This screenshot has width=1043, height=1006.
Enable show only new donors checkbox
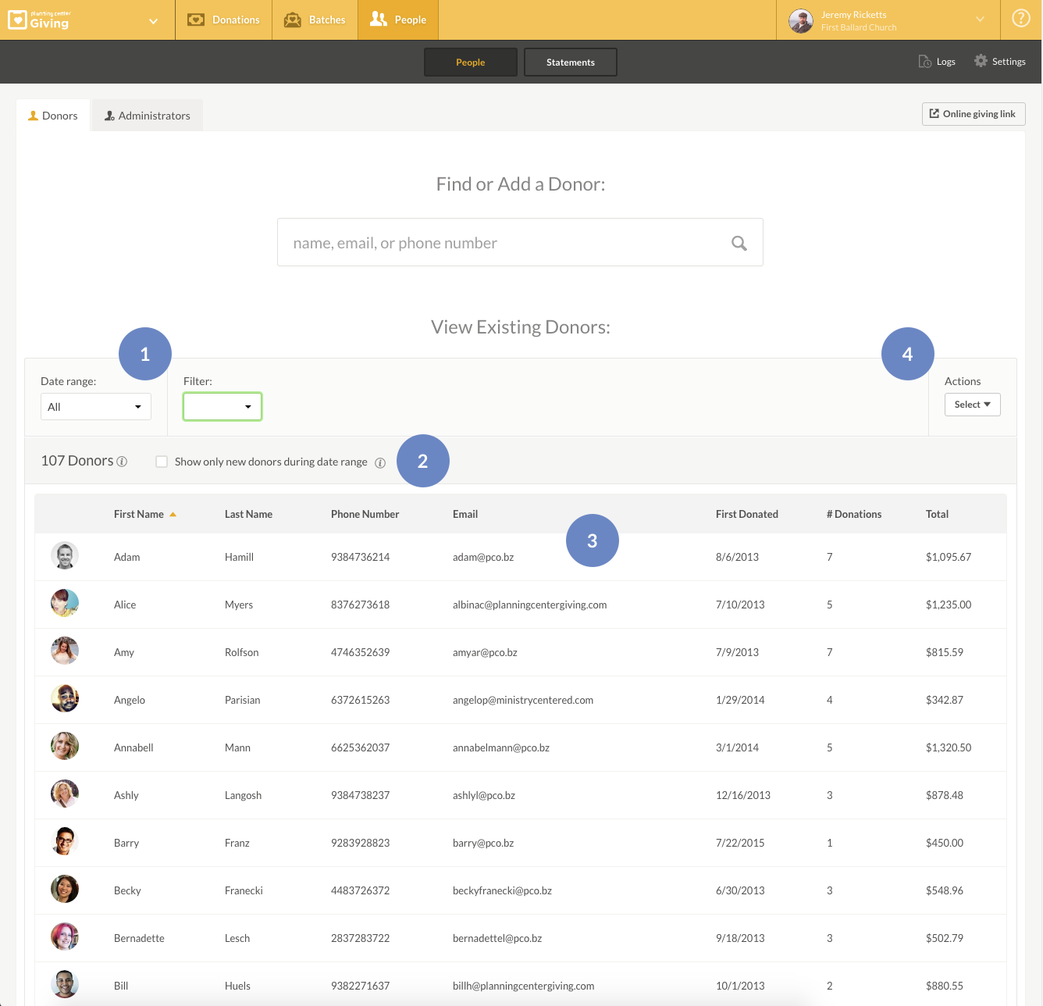point(162,462)
